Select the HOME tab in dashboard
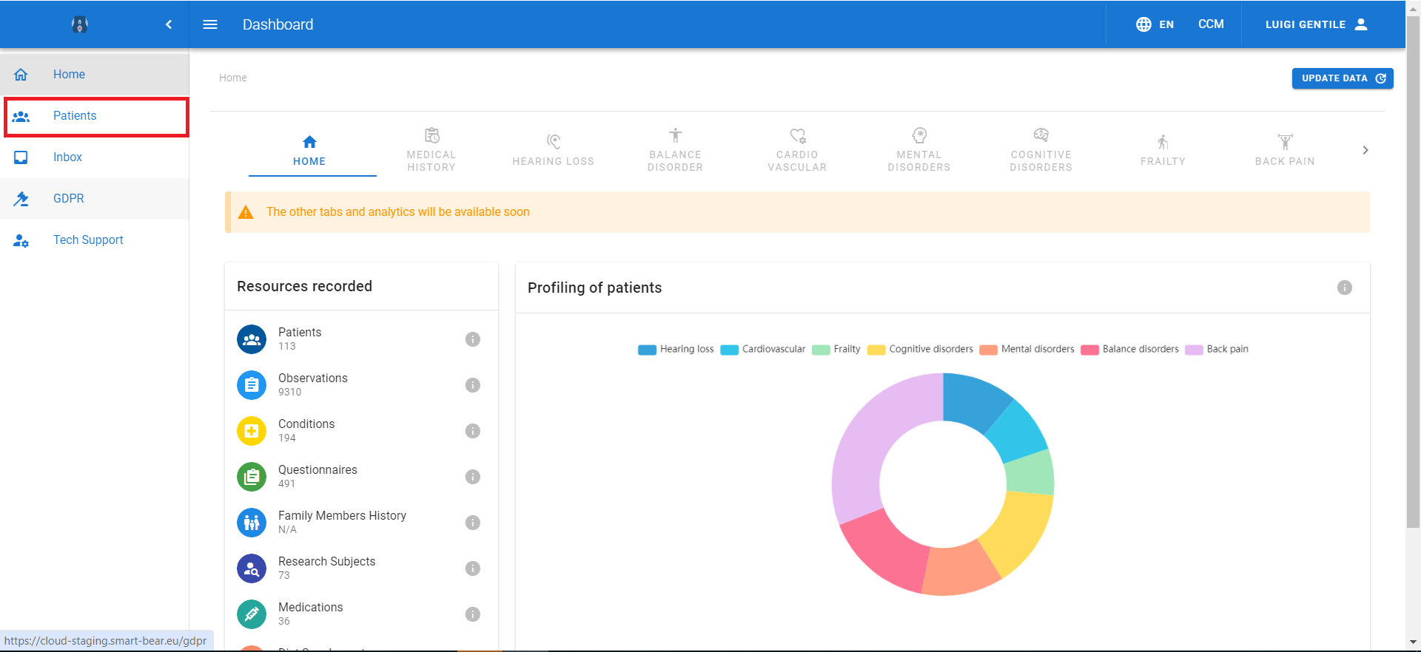This screenshot has height=652, width=1421. [x=309, y=150]
